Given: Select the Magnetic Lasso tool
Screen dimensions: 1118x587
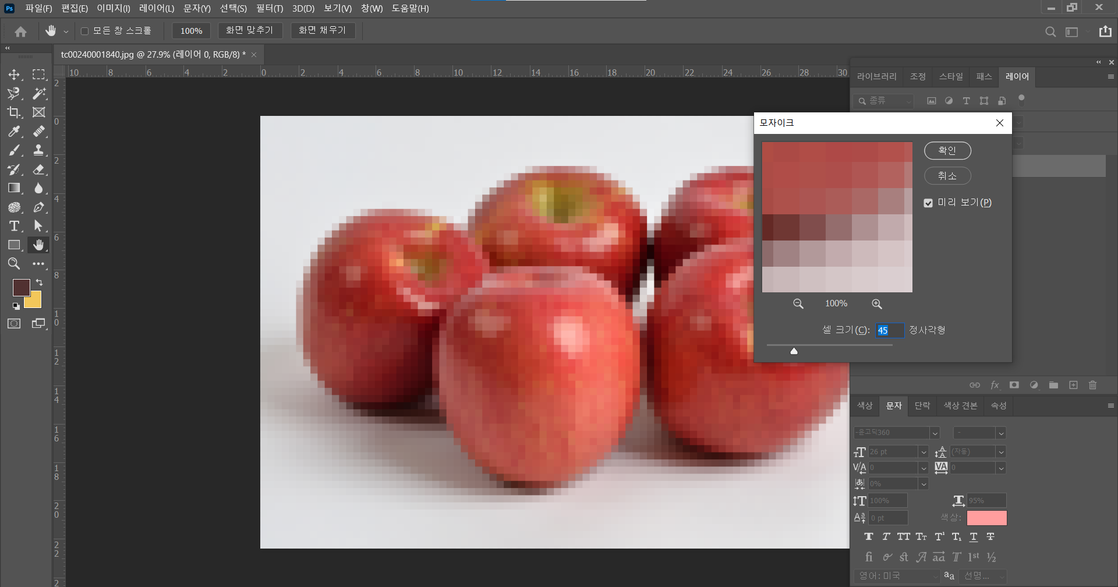Looking at the screenshot, I should (x=14, y=93).
